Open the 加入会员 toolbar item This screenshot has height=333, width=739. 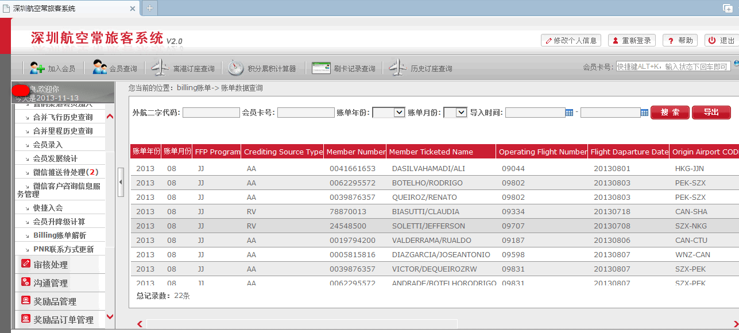tap(53, 68)
